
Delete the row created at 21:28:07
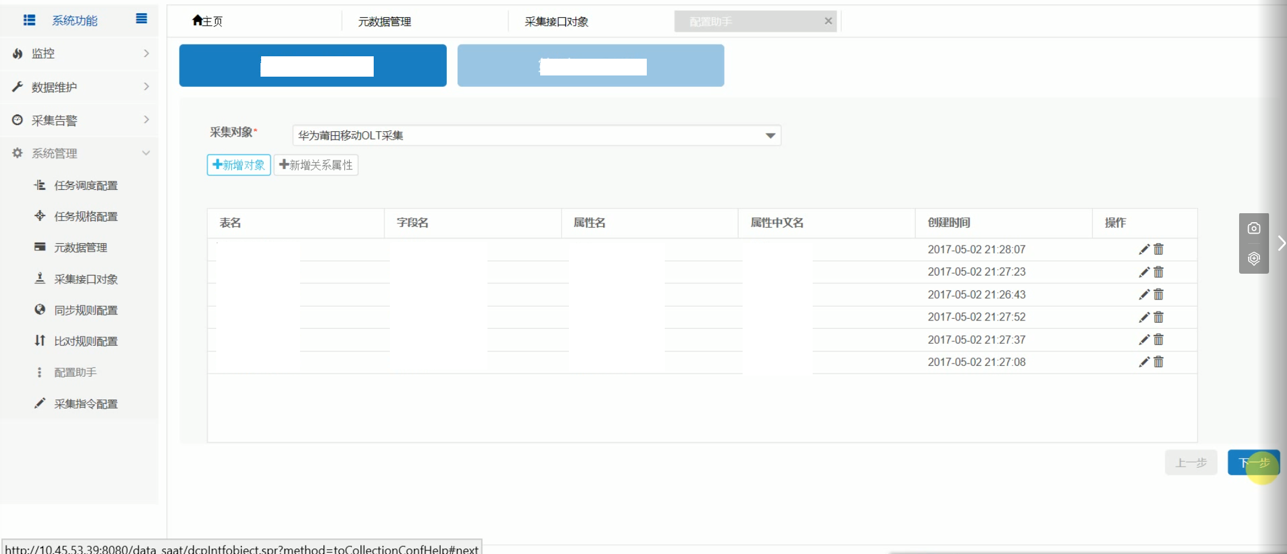click(1159, 249)
